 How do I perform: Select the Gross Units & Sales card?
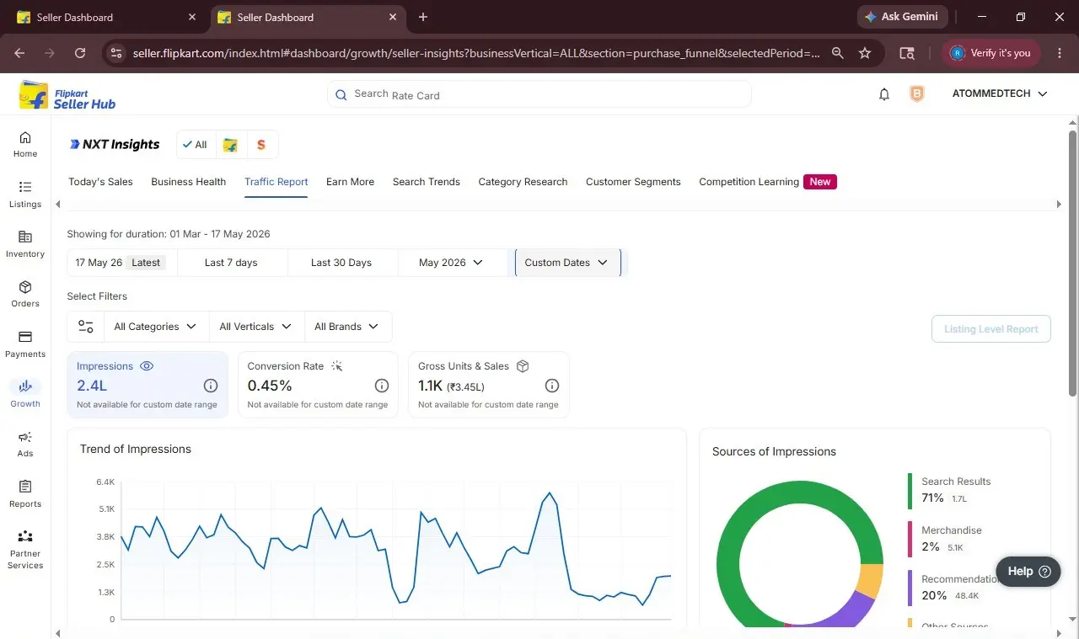tap(489, 385)
